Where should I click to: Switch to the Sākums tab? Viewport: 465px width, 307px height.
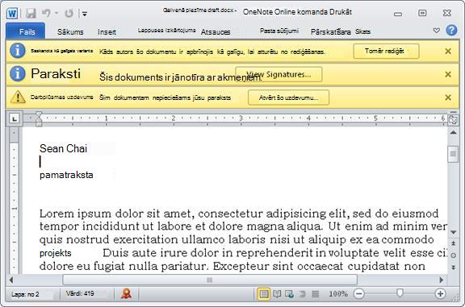[x=70, y=31]
